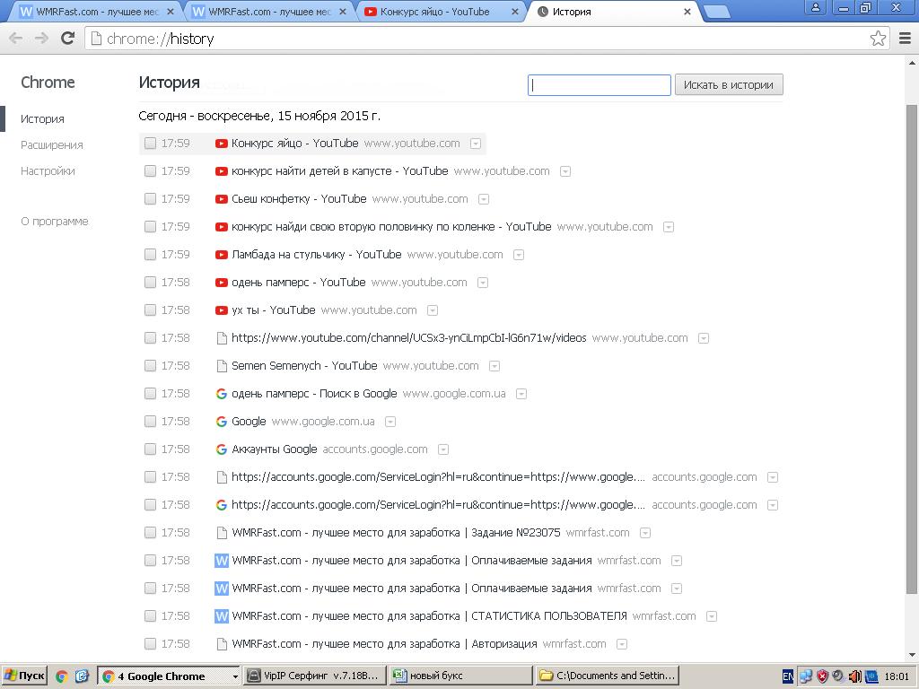Open 'одень памперс - YouTube' history link
Screen dimensions: 919x689
(298, 283)
